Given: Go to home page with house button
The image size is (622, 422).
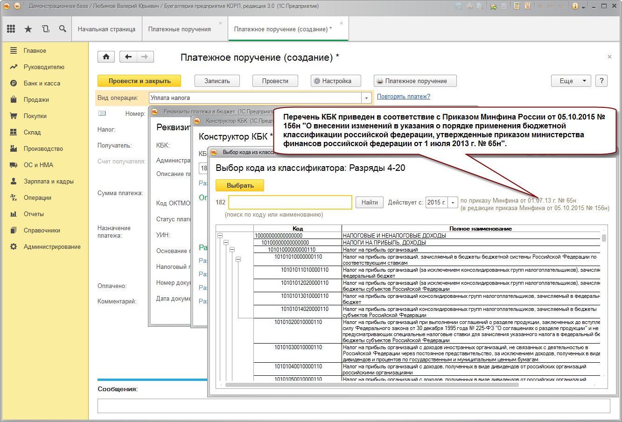Looking at the screenshot, I should [106, 57].
